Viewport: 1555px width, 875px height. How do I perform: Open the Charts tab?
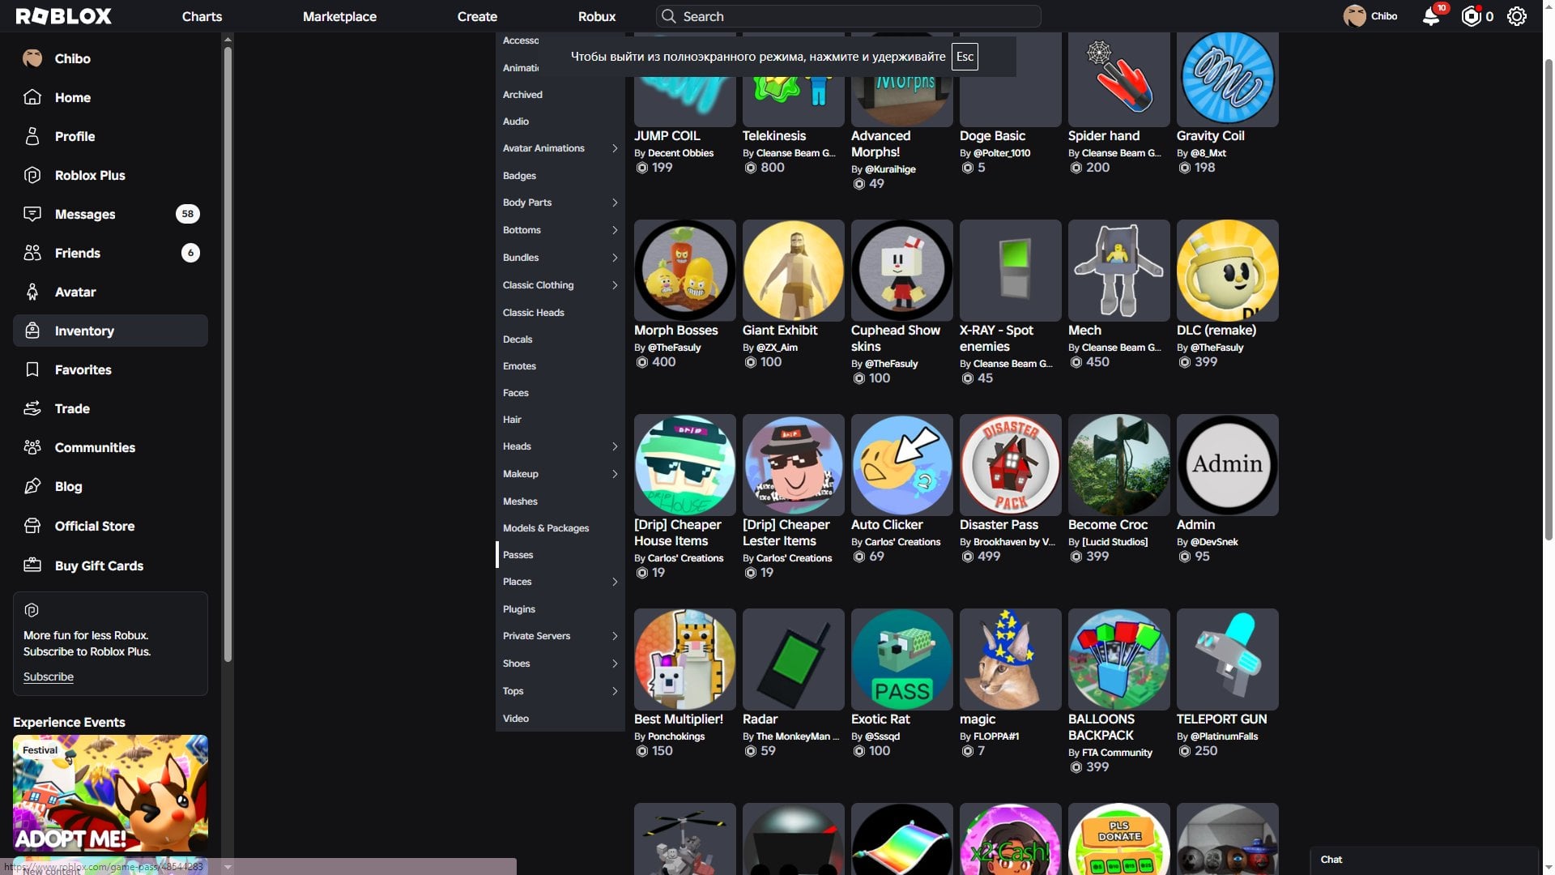[202, 16]
